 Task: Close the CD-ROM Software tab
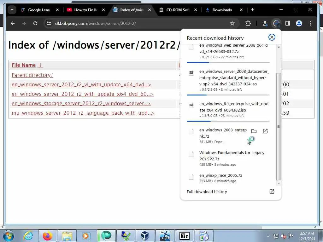pos(196,10)
